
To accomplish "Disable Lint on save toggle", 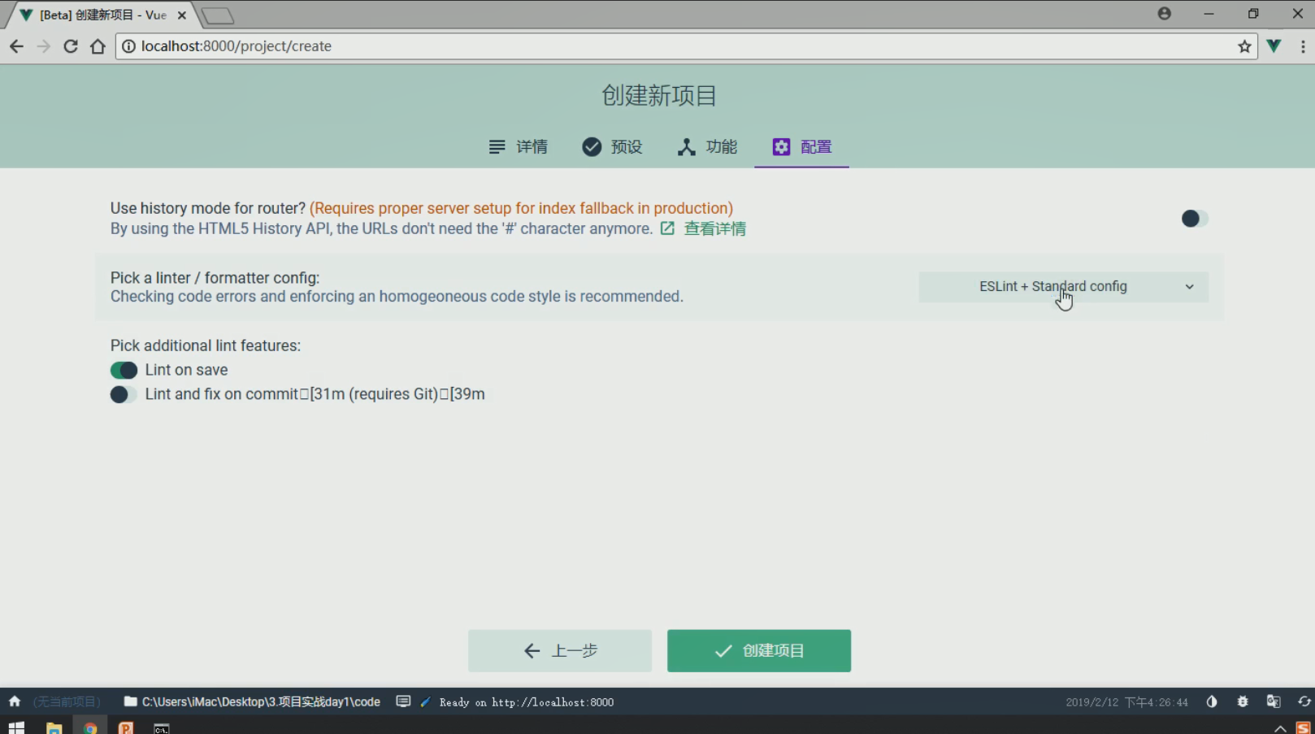I will coord(124,370).
